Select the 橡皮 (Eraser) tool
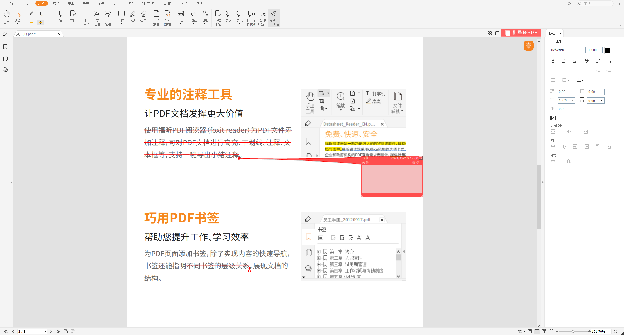The height and width of the screenshot is (335, 624). (x=143, y=18)
